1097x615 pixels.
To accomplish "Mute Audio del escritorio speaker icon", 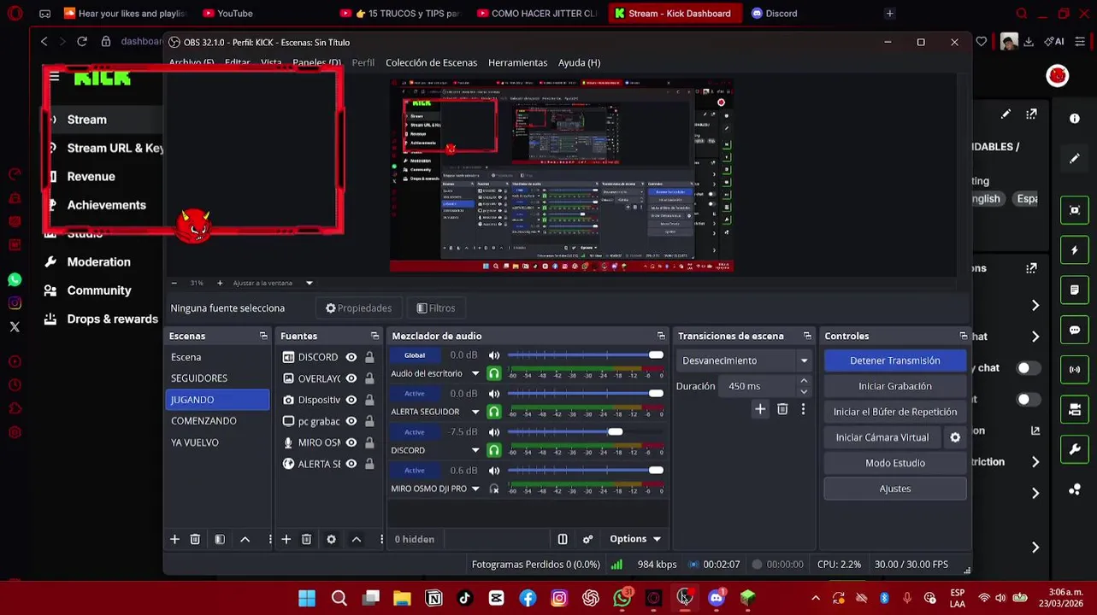I will click(494, 355).
